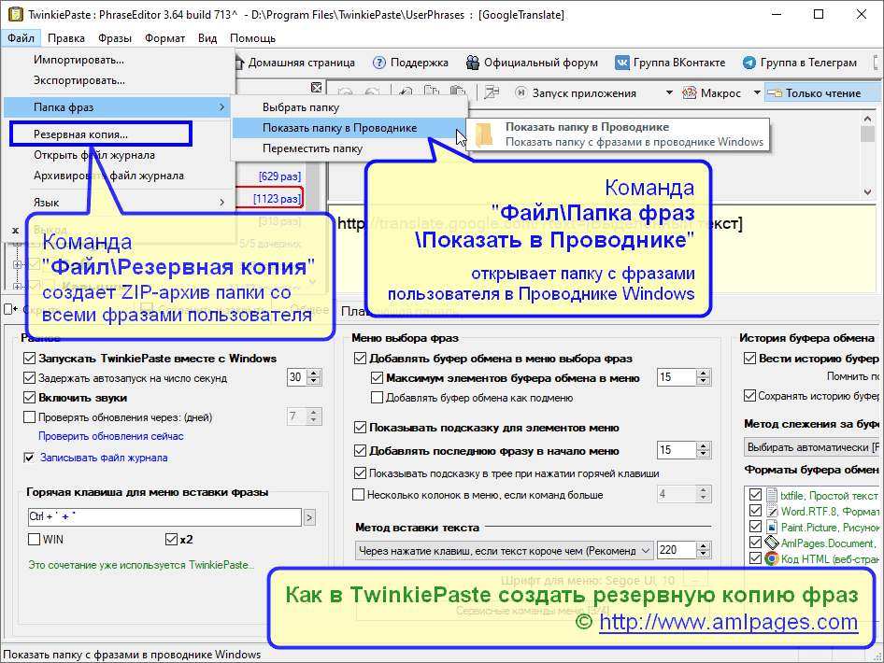Click the txtfile format document icon

(772, 495)
